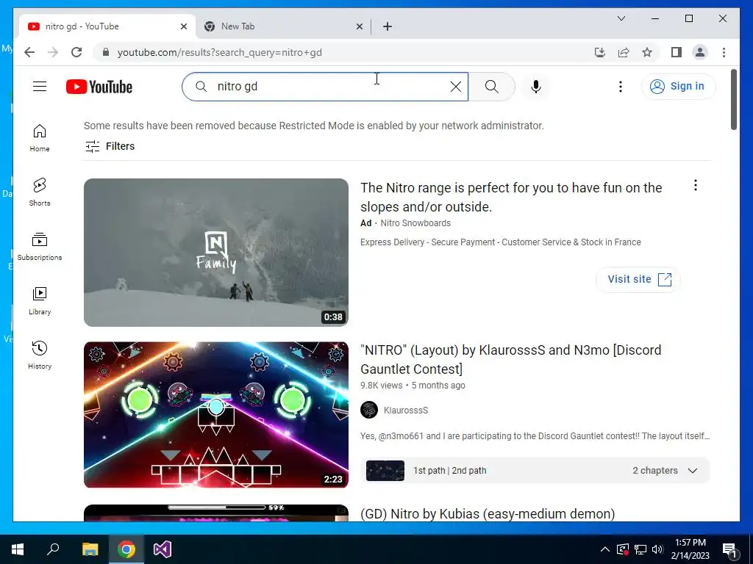Open Windows taskbar search
The width and height of the screenshot is (753, 564).
(53, 549)
